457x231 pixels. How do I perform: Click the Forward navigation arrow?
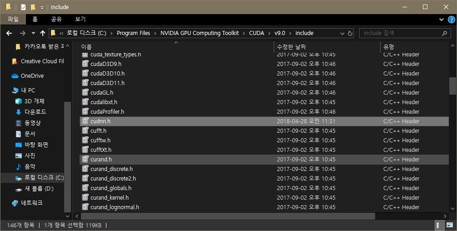(22, 33)
